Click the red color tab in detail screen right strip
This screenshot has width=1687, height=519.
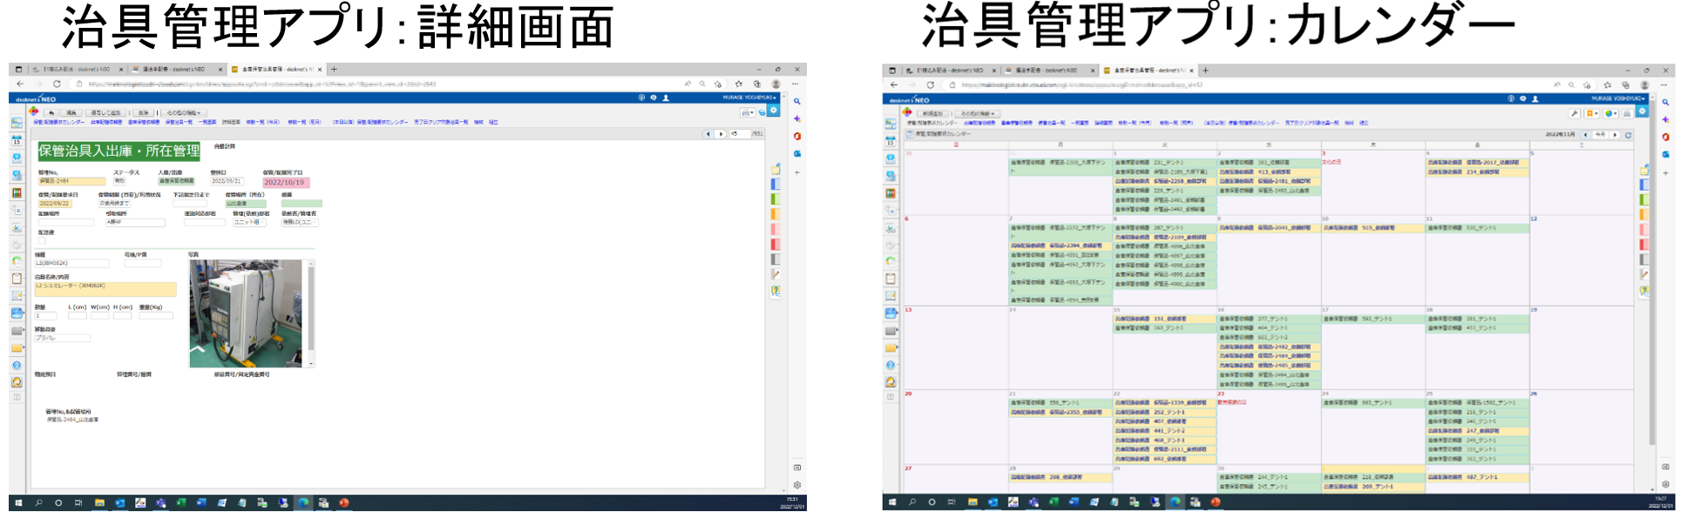[x=776, y=244]
